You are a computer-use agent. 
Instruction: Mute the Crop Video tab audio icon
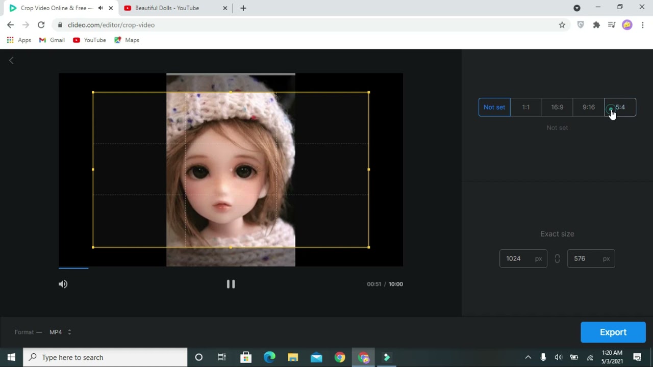coord(101,8)
